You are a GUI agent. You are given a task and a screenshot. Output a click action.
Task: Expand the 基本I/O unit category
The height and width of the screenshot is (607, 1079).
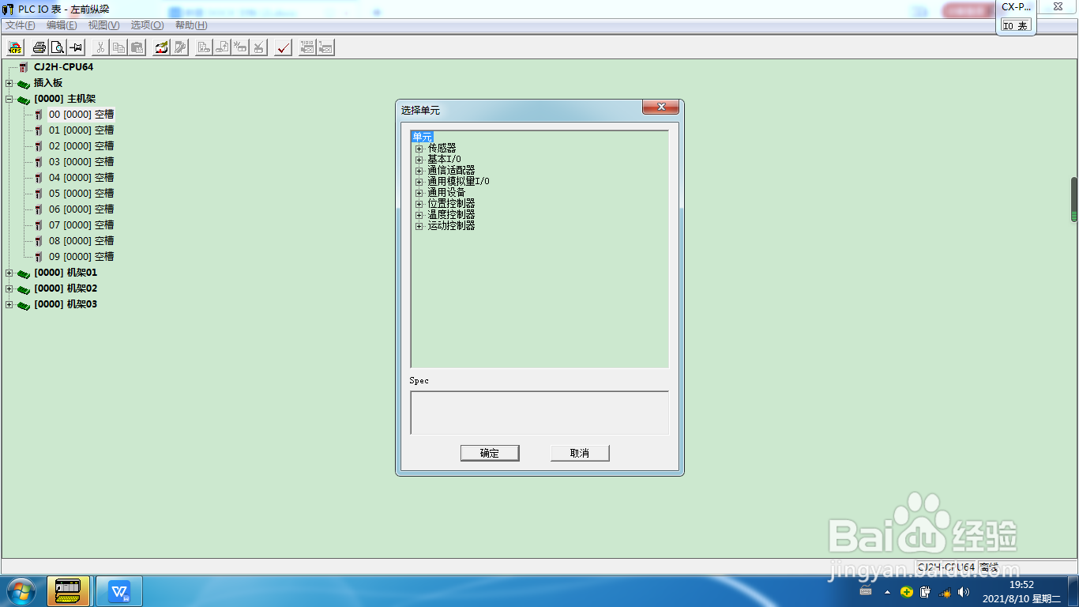[419, 160]
